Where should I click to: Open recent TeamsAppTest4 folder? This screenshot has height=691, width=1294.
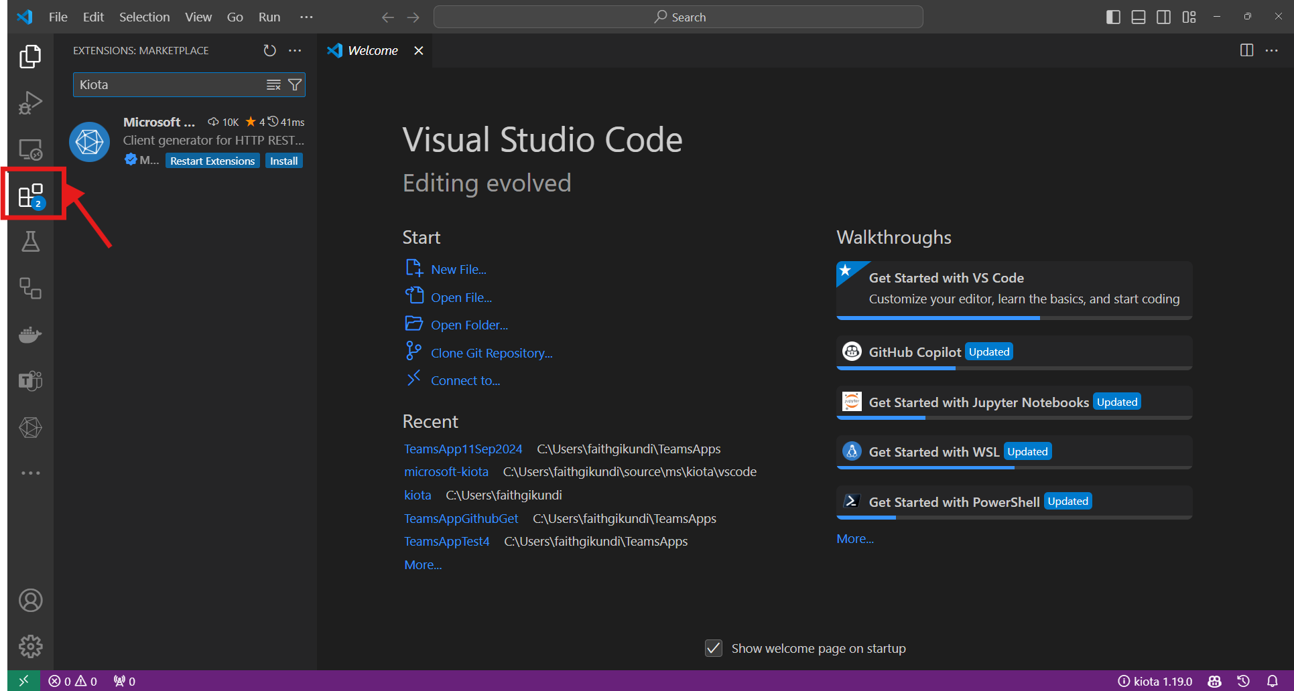pyautogui.click(x=446, y=542)
